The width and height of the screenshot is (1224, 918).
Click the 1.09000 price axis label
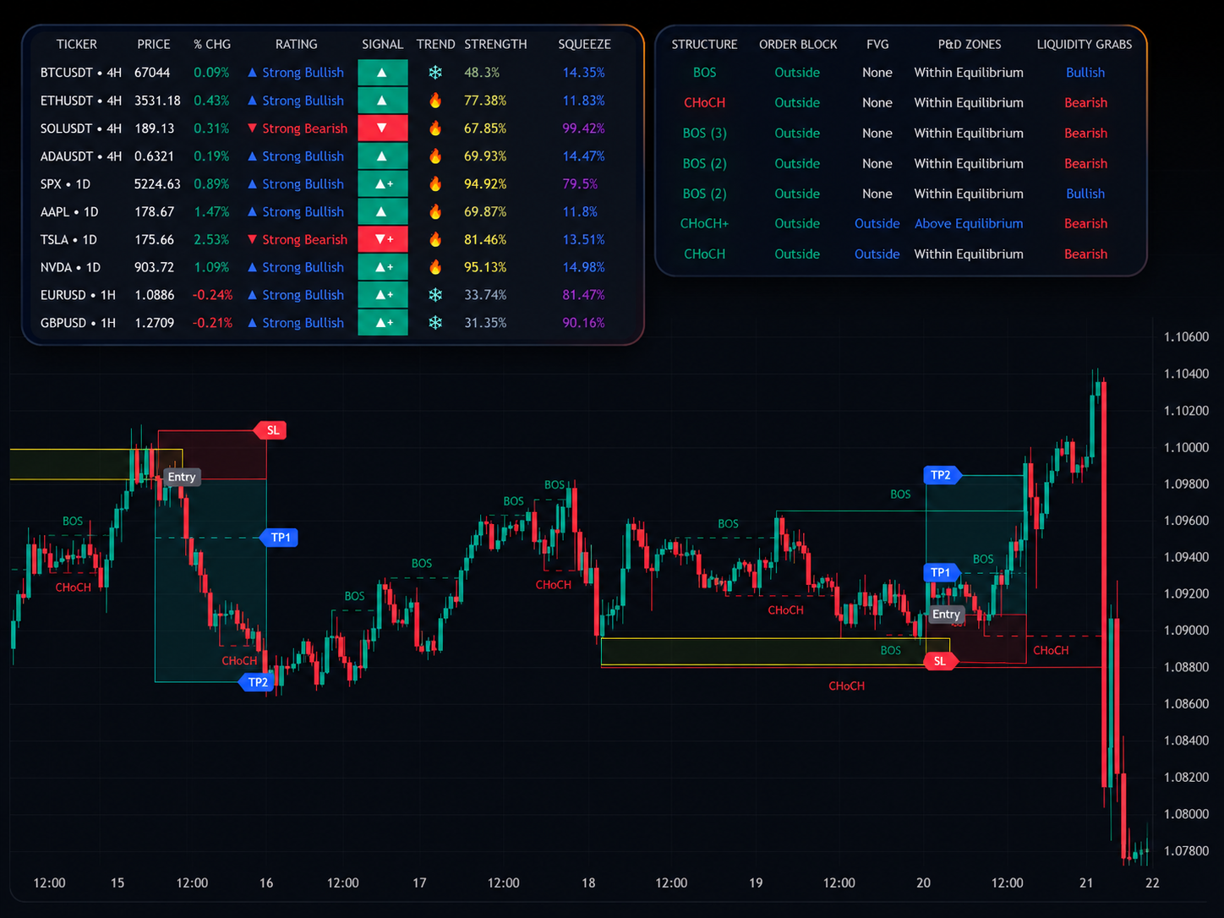1186,630
